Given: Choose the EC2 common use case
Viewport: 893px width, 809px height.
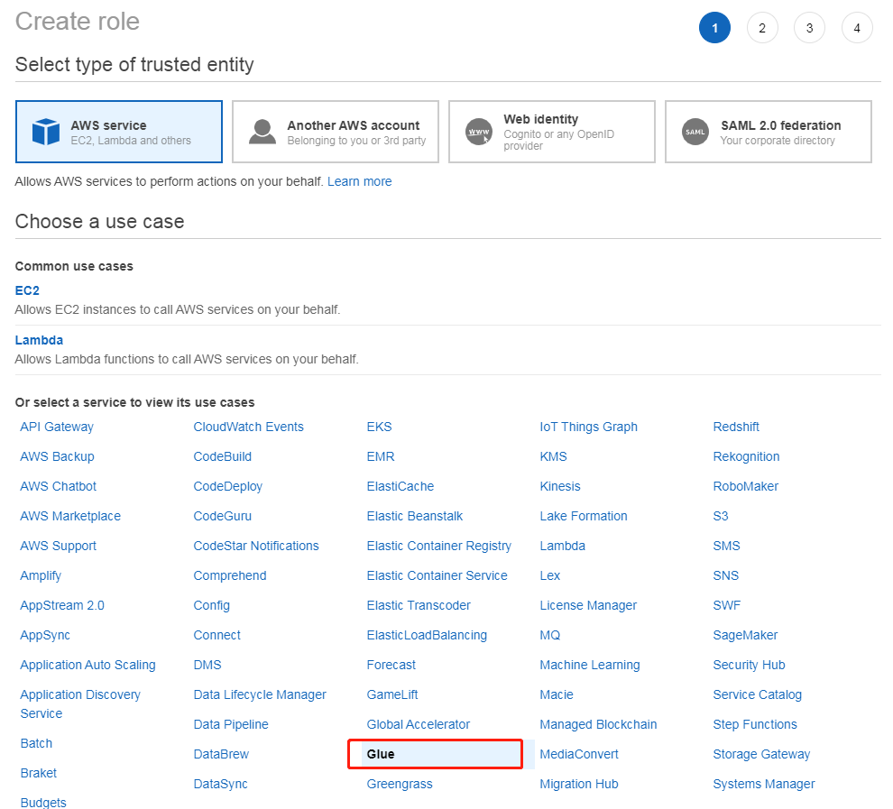Looking at the screenshot, I should [27, 290].
